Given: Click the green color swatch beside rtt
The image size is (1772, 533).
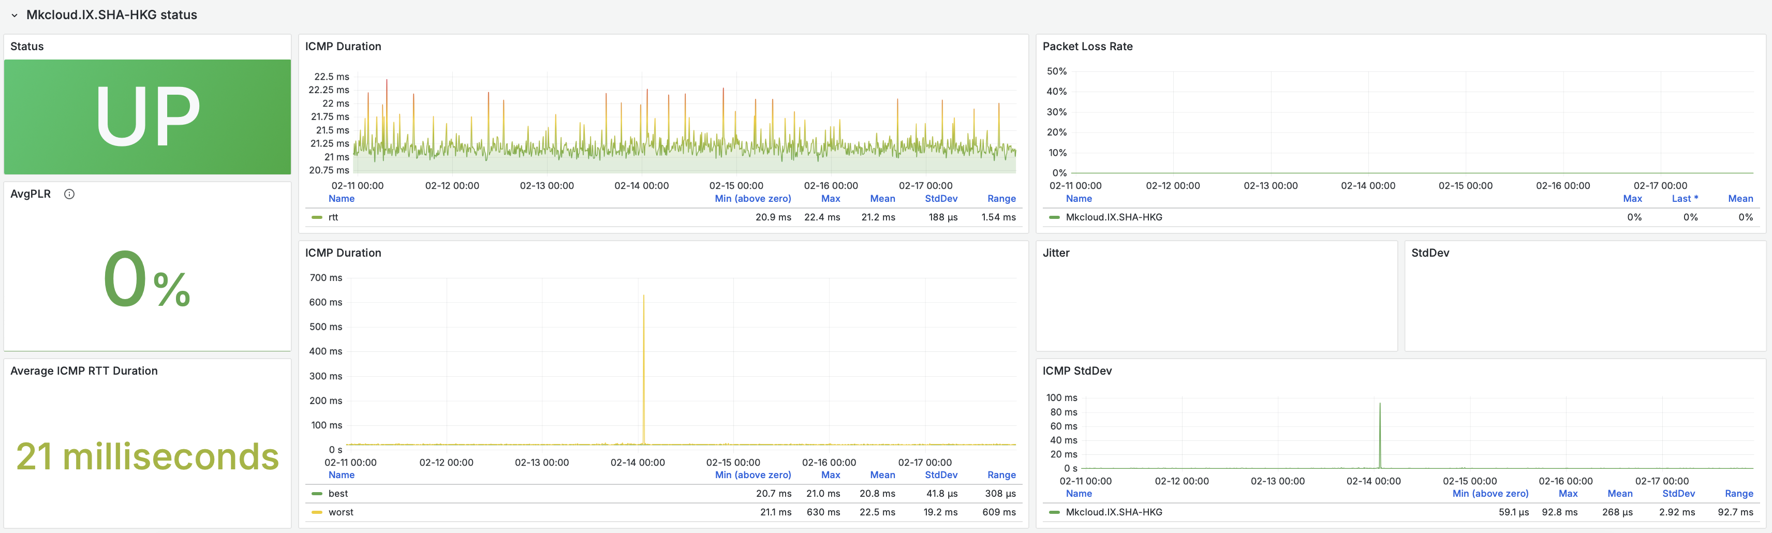Looking at the screenshot, I should point(317,217).
